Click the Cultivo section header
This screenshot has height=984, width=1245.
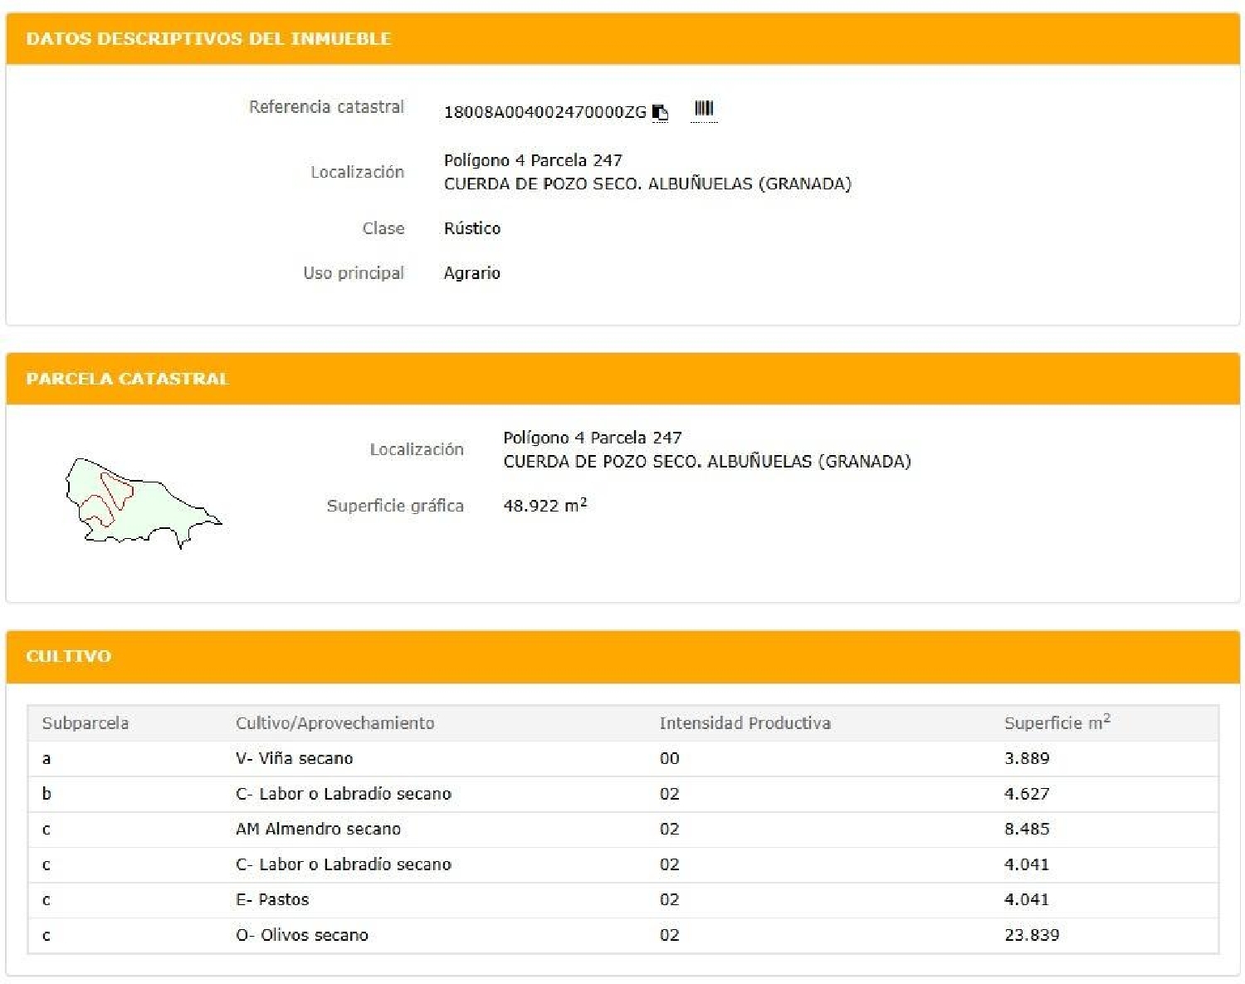coord(69,656)
